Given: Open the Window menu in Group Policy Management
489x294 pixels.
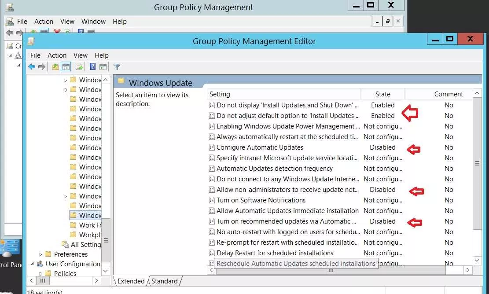Looking at the screenshot, I should pos(93,22).
